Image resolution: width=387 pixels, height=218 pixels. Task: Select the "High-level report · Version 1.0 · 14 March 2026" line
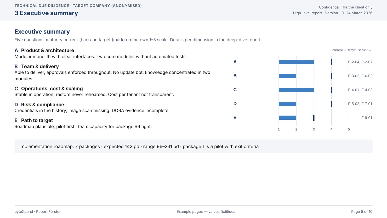(333, 13)
